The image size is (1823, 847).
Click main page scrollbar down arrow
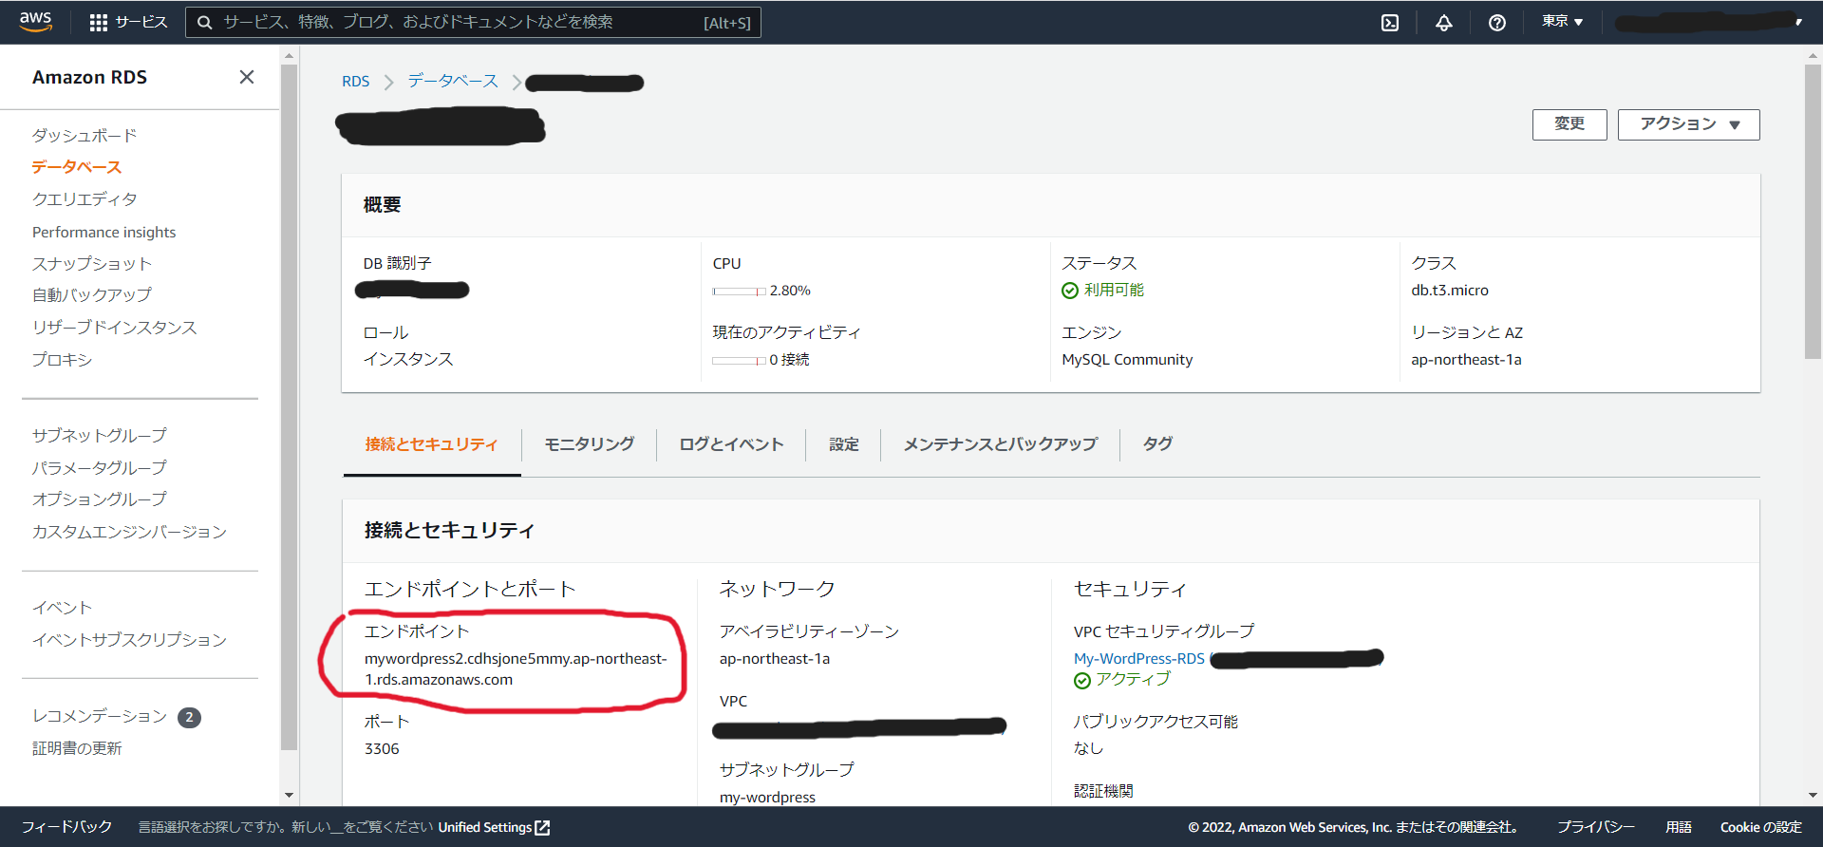[1814, 796]
